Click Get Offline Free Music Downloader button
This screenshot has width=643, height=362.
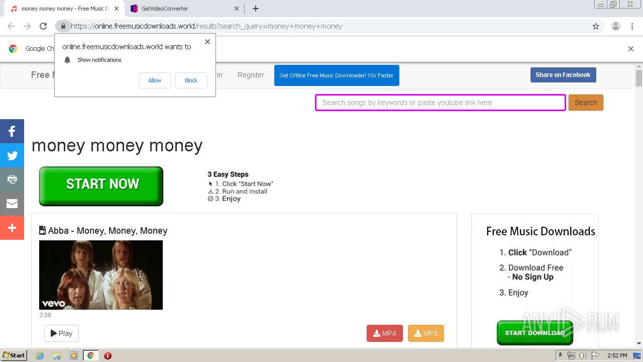(337, 75)
